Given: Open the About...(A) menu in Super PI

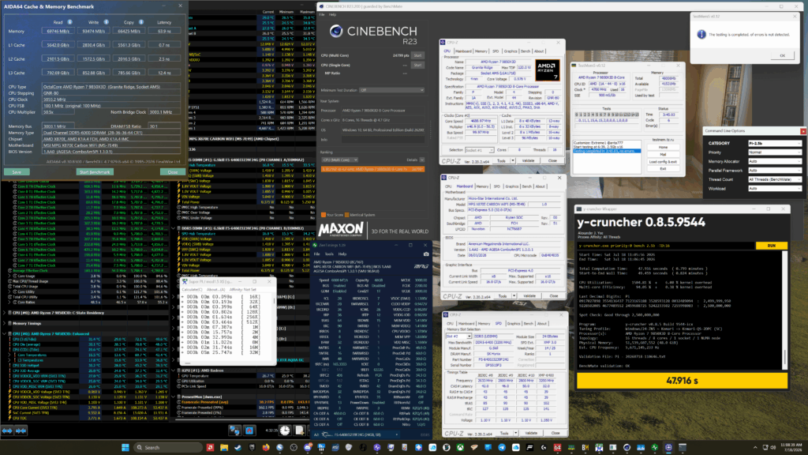Looking at the screenshot, I should 215,289.
